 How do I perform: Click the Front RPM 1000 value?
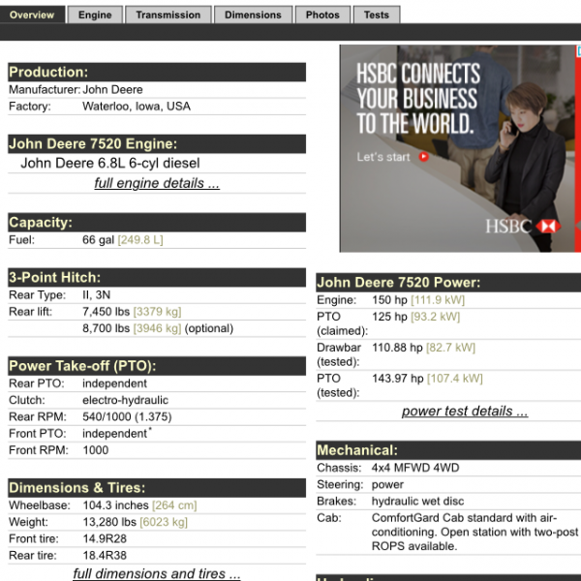pyautogui.click(x=96, y=450)
